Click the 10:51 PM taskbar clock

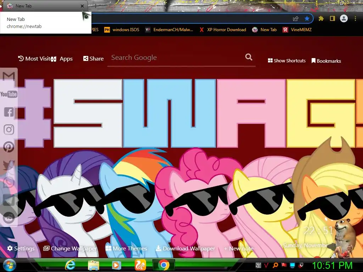pos(332,265)
